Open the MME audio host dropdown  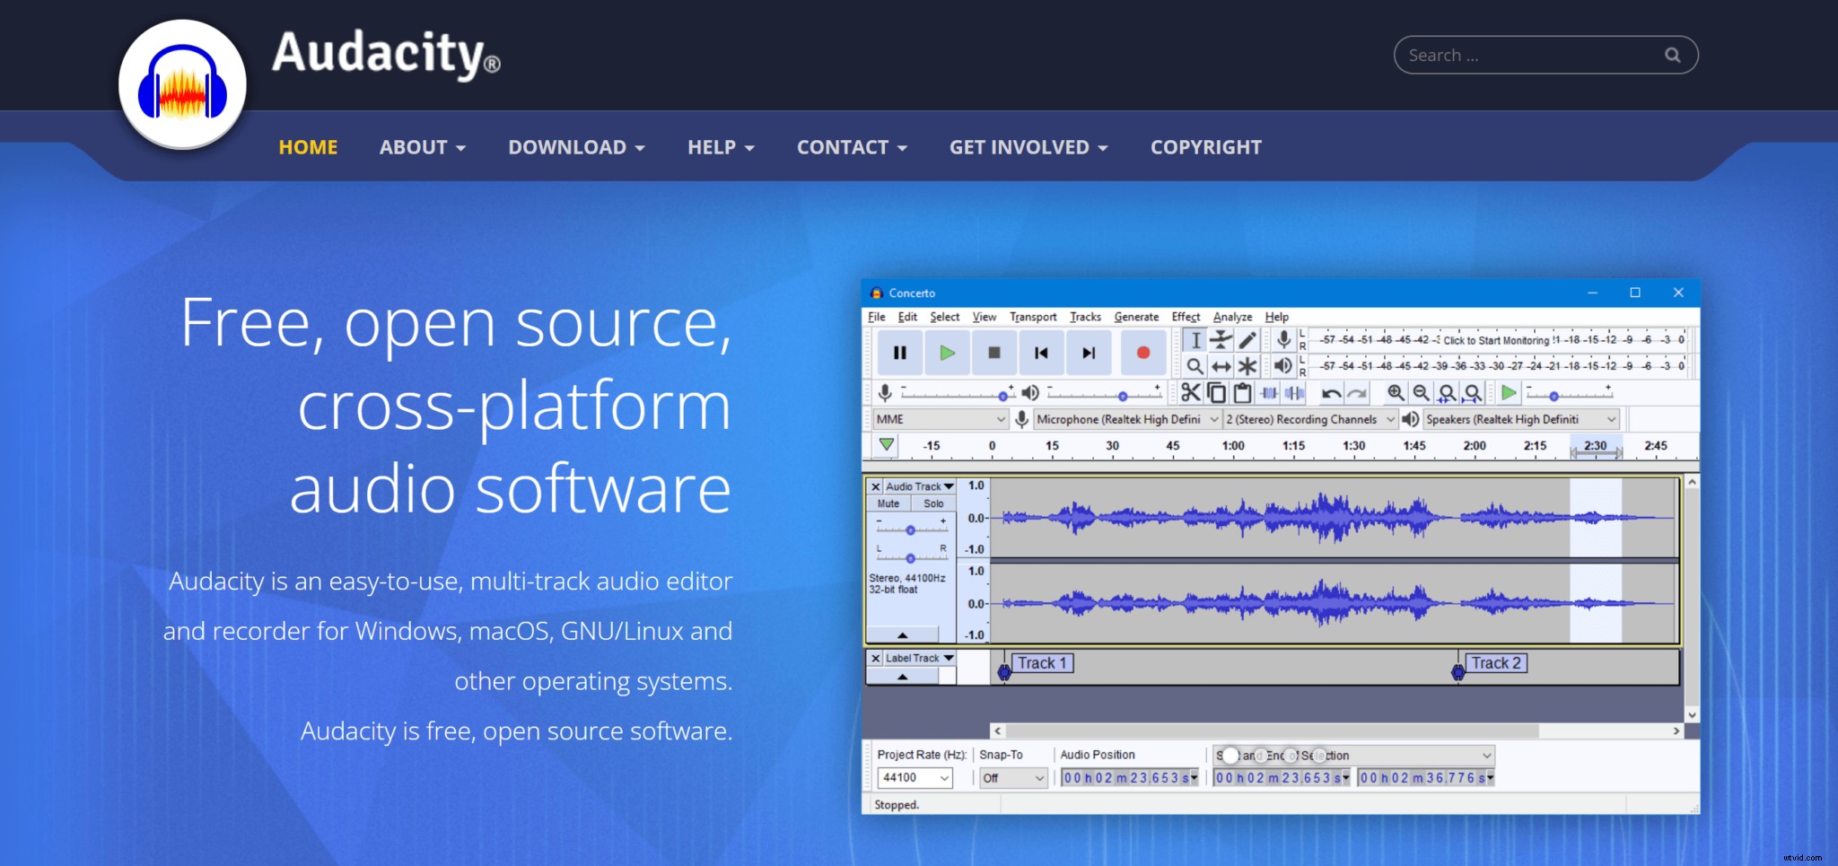click(x=941, y=419)
